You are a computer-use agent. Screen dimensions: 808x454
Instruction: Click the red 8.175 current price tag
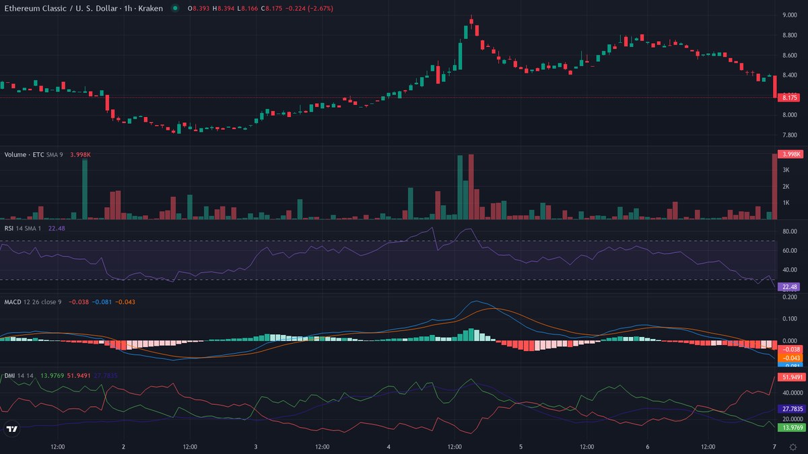coord(788,98)
